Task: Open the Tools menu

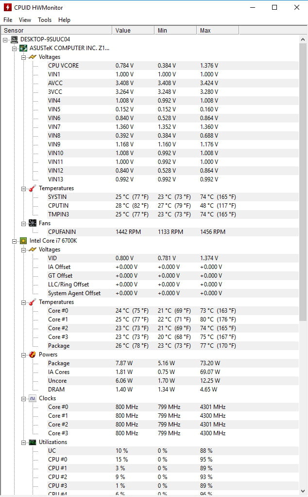Action: 45,20
